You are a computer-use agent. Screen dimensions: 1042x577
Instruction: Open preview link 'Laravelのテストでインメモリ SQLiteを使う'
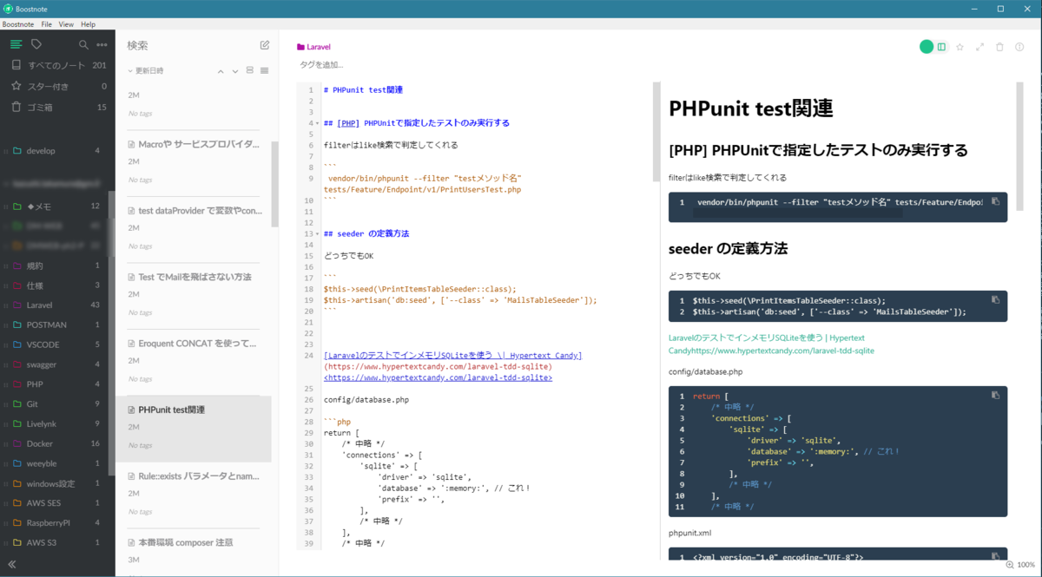(x=767, y=338)
